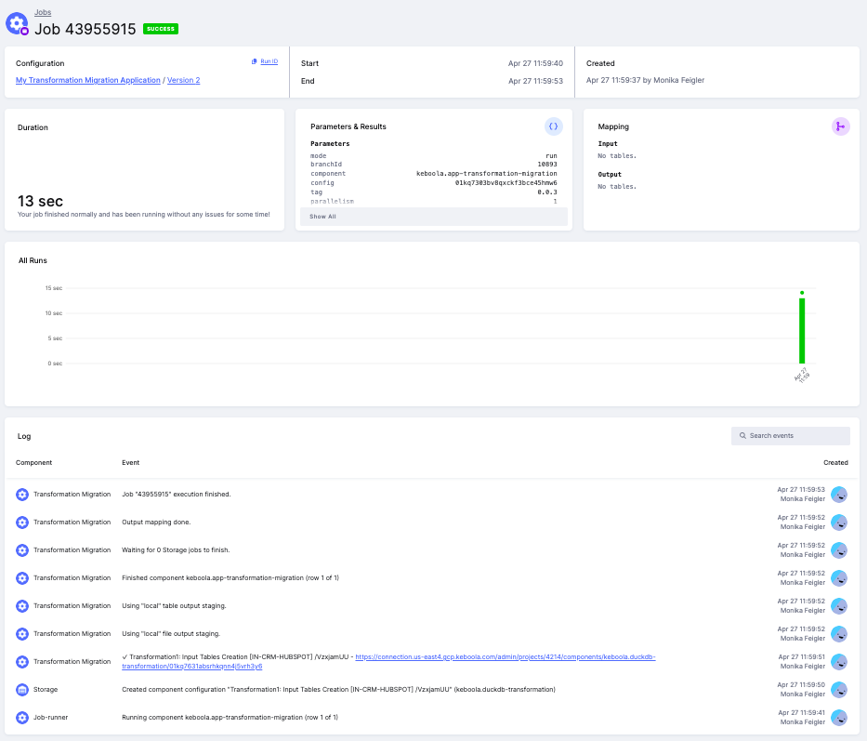
Task: Open My Transformation Migration Application configuration
Action: click(88, 80)
